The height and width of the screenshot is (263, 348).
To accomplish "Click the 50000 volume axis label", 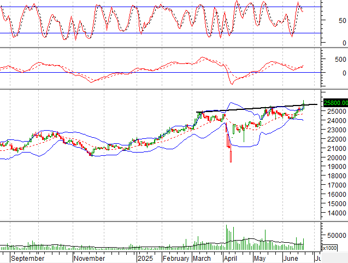I will pos(333,236).
